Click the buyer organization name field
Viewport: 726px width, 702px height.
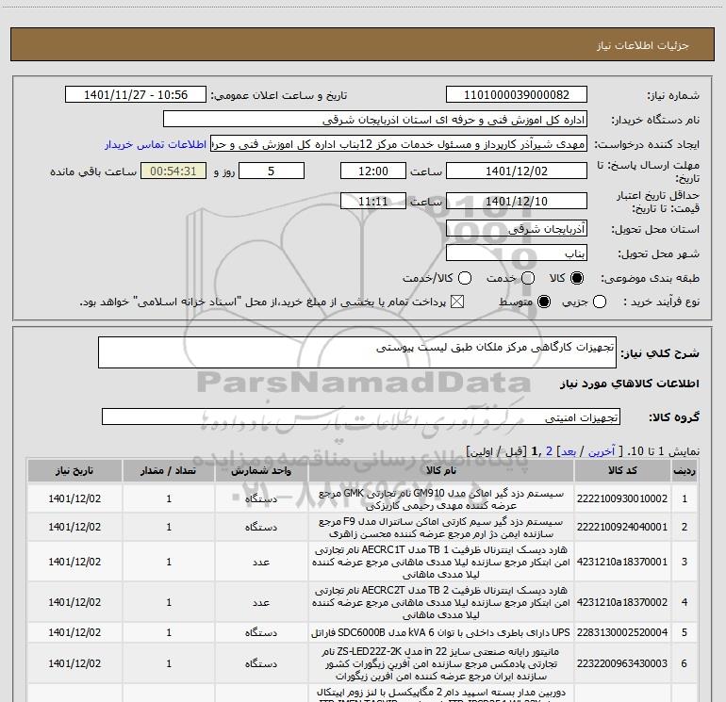(x=375, y=120)
